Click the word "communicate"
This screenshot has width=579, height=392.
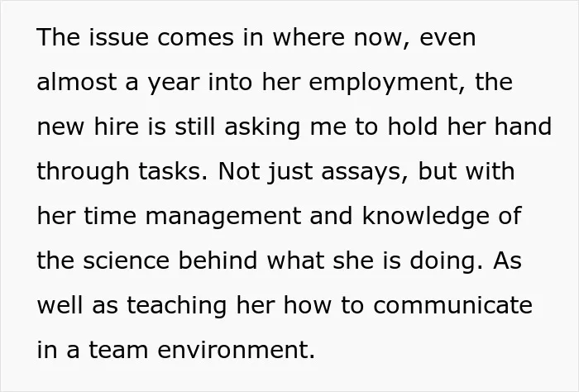tap(452, 305)
